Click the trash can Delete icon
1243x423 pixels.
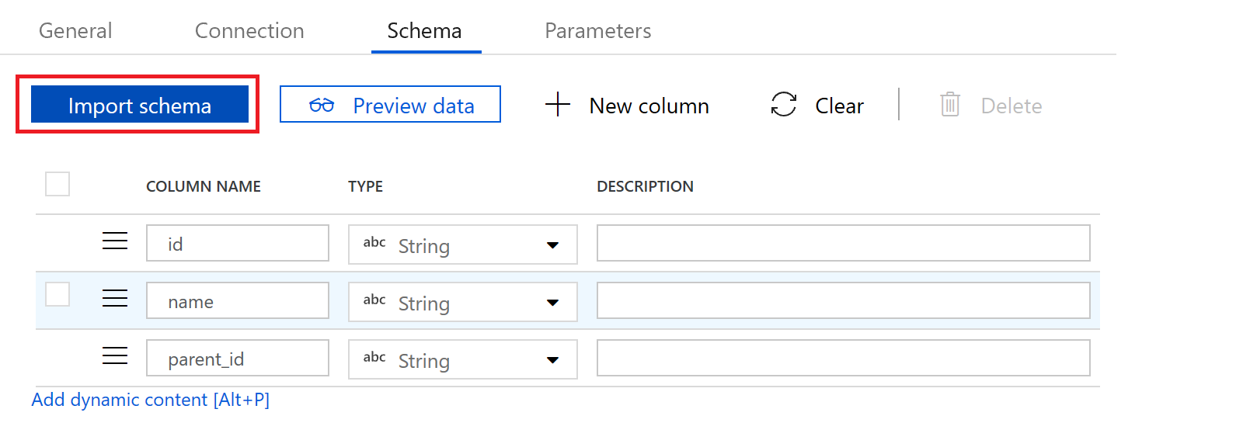coord(949,104)
